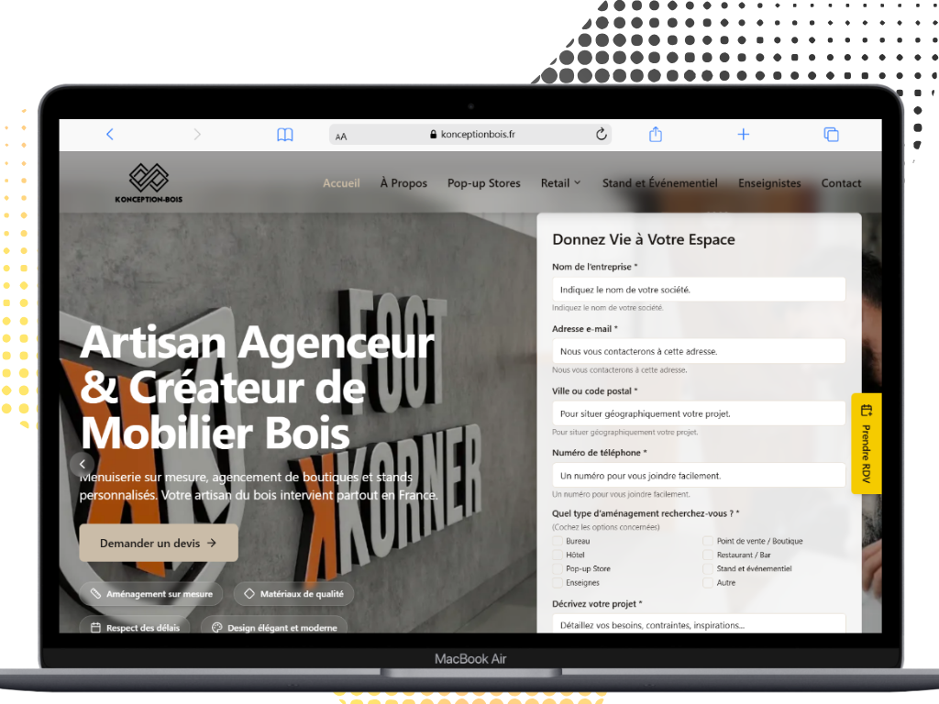Viewport: 939px width, 704px height.
Task: Expand the Retail dropdown menu
Action: [x=560, y=183]
